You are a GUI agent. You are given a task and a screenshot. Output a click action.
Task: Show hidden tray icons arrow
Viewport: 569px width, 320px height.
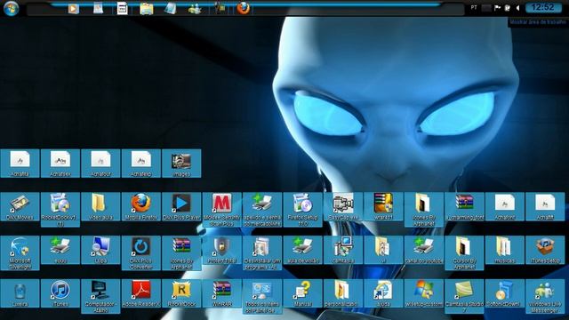pyautogui.click(x=517, y=8)
